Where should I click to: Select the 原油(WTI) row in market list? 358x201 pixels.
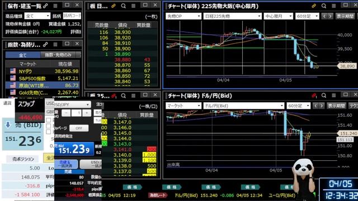(x=43, y=85)
